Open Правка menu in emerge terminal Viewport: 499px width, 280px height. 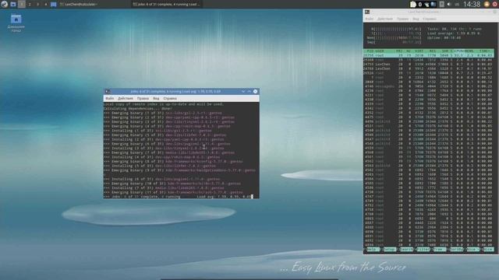[x=143, y=99]
